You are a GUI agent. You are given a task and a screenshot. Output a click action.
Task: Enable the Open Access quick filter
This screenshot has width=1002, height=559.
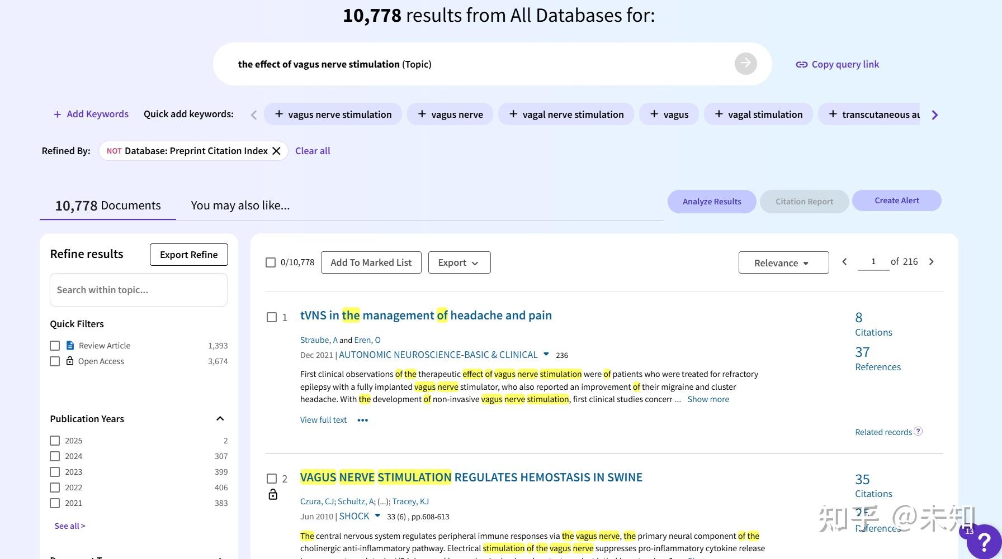[54, 361]
